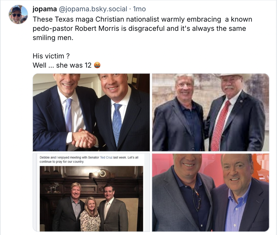
Task: Click the white cowboy hat in photo
Action: coord(230,75)
